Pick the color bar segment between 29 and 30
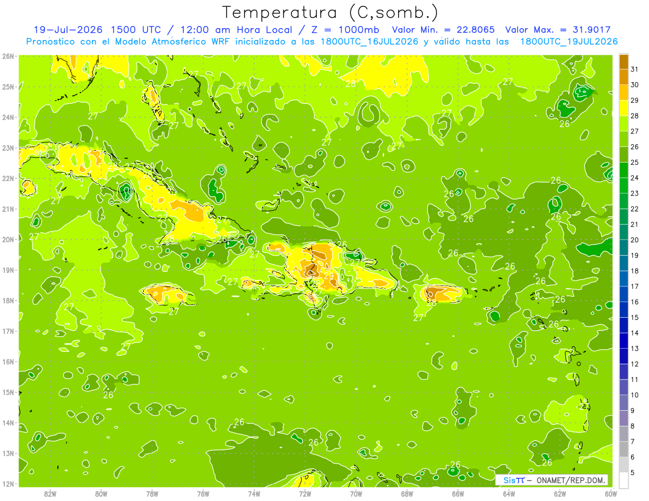649x501 pixels. 624,92
